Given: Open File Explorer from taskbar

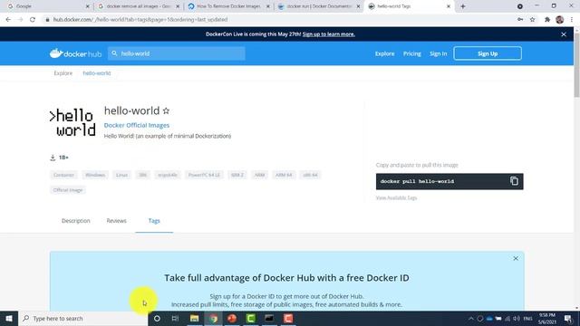Looking at the screenshot, I should click(x=194, y=318).
